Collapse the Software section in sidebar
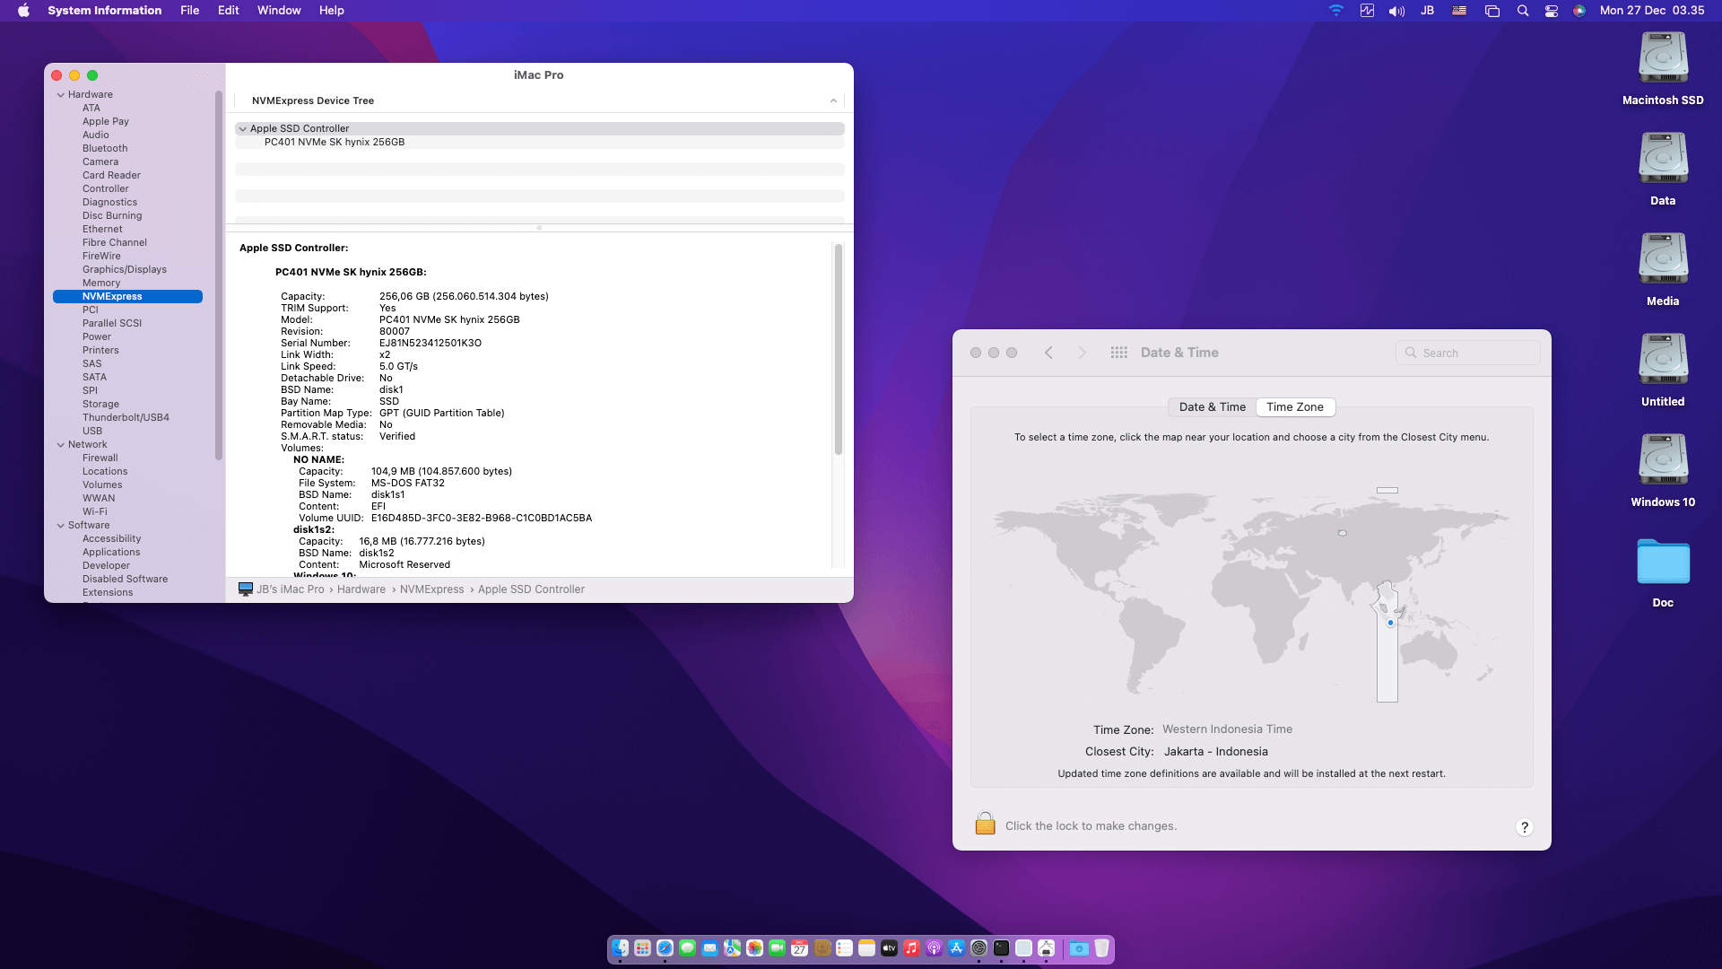1722x969 pixels. point(61,526)
